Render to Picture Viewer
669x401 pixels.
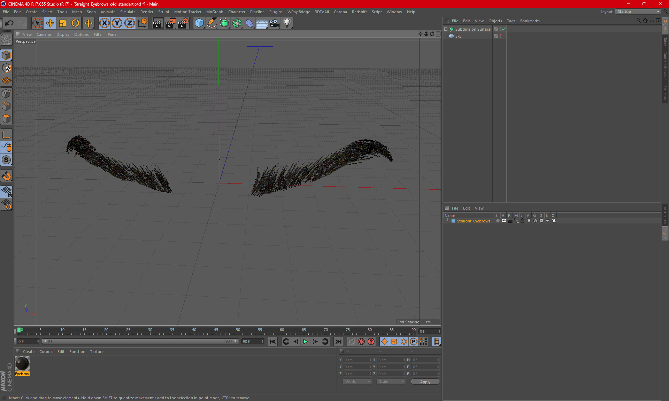[170, 23]
